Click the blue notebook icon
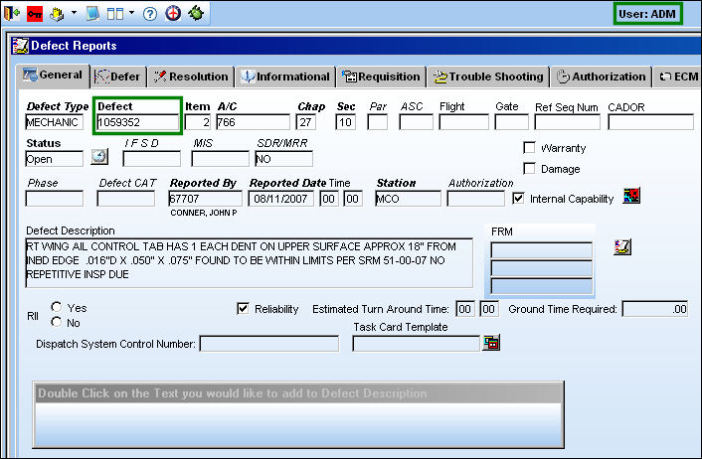Image resolution: width=702 pixels, height=459 pixels. tap(92, 14)
